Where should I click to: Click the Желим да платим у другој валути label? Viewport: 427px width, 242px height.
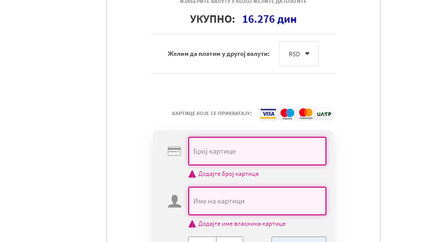(x=218, y=54)
